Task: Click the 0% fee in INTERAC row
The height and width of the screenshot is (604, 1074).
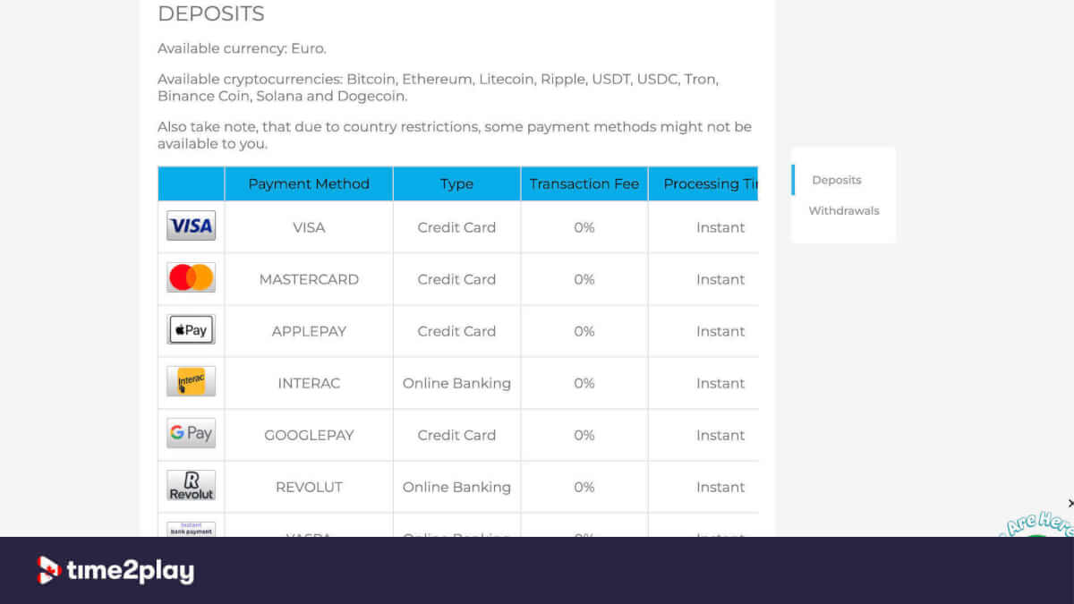Action: point(584,383)
